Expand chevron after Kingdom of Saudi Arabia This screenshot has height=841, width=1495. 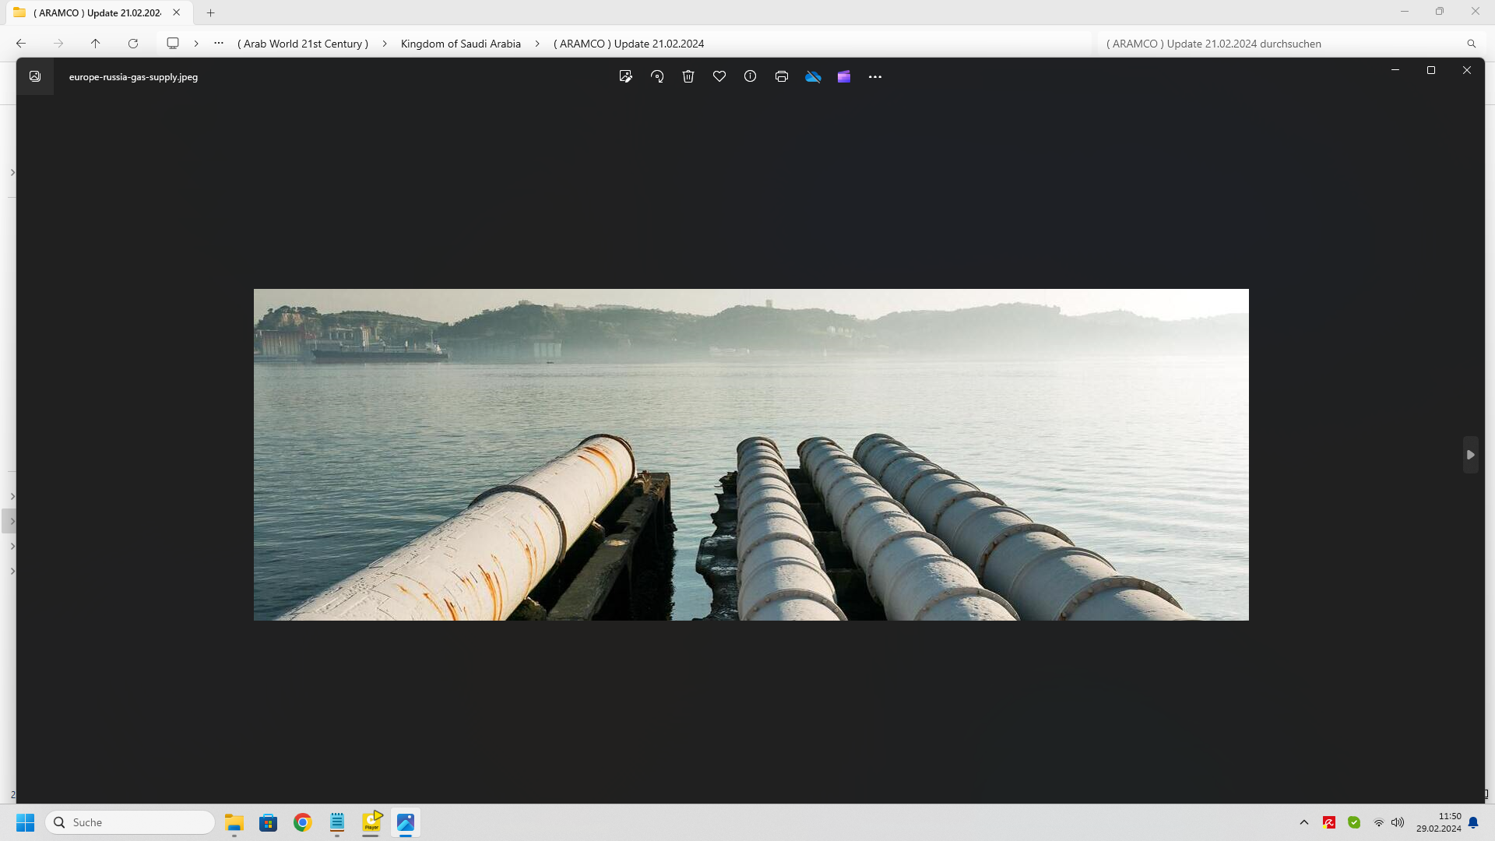537,44
